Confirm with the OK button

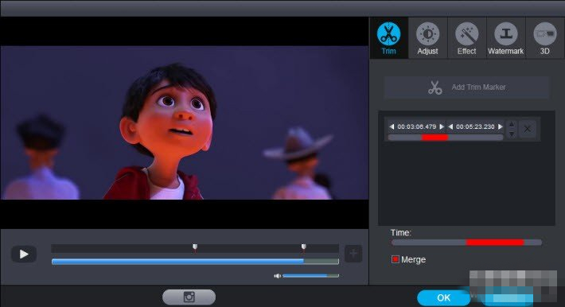443,297
